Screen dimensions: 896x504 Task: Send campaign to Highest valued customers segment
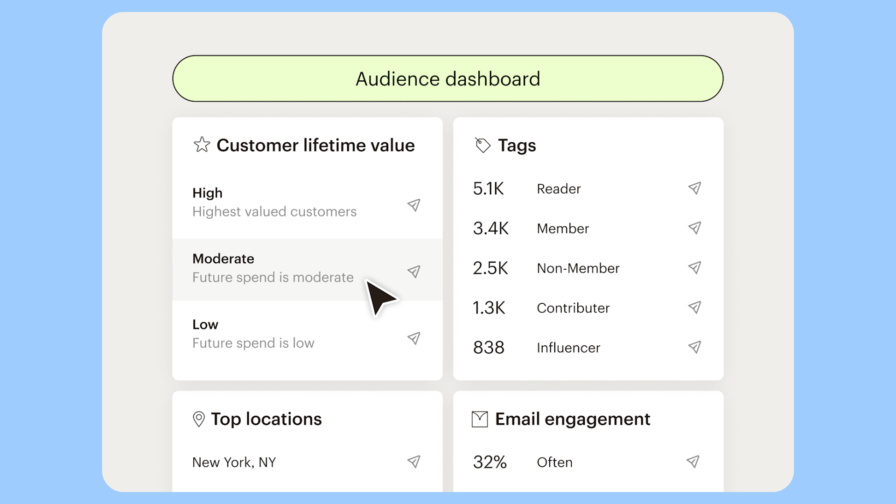click(x=414, y=205)
